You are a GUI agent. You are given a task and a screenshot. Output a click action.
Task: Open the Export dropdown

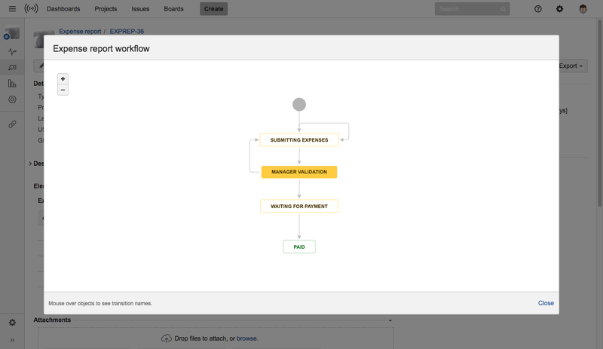pos(571,66)
